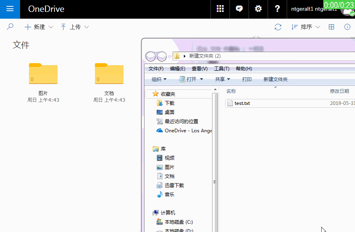The image size is (355, 232).
Task: Select 迅雷下载 library
Action: (x=174, y=186)
